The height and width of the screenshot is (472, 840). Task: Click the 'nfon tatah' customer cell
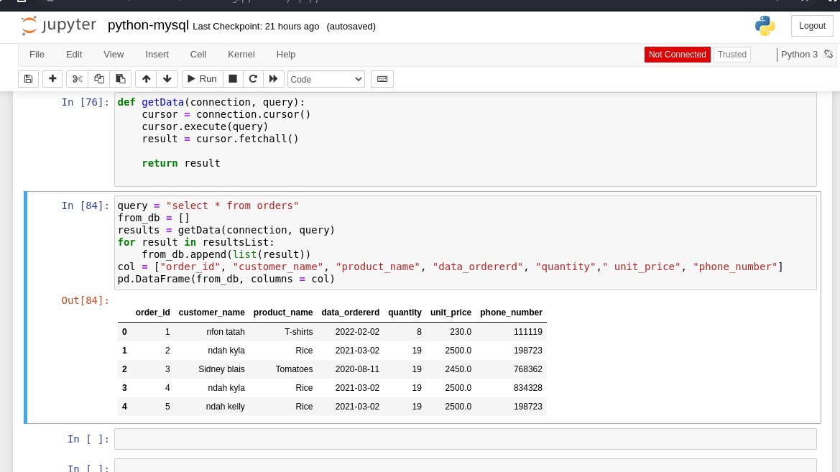click(226, 332)
